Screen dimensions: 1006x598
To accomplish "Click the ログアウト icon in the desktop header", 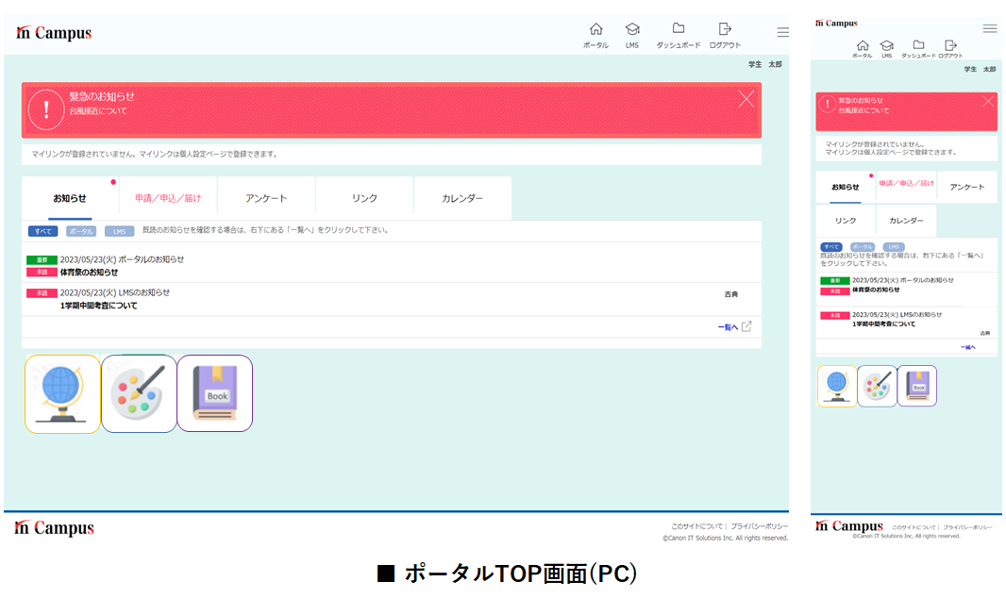I will (x=724, y=29).
